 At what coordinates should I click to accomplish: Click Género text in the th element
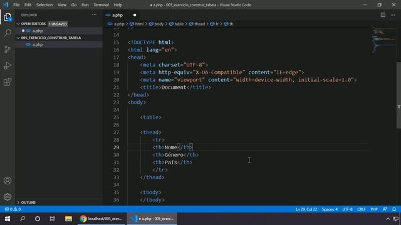point(174,155)
